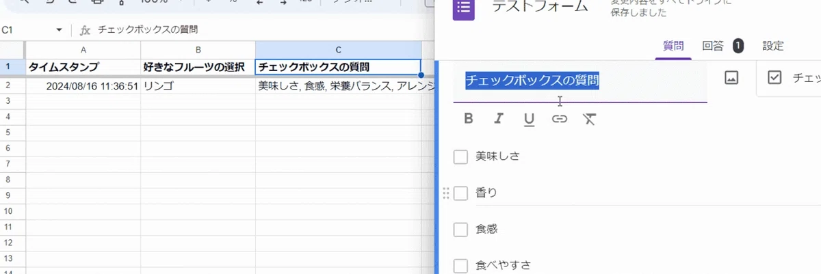This screenshot has width=821, height=274.
Task: Edit the 香り option text
Action: tap(486, 193)
